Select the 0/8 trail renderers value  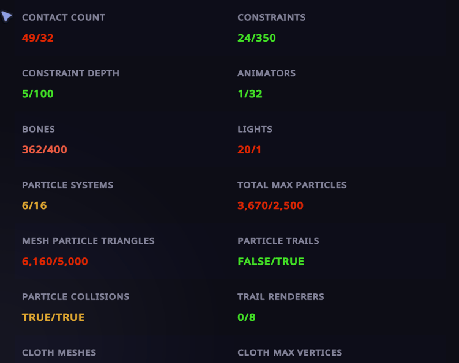tap(247, 317)
